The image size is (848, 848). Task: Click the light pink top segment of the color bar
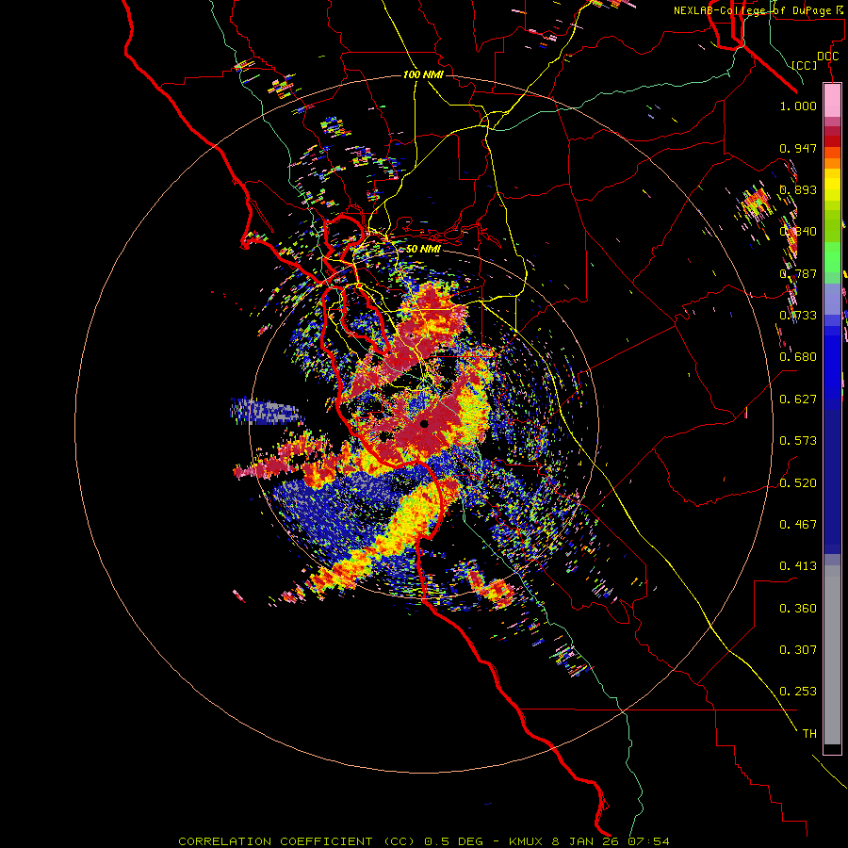(x=832, y=100)
